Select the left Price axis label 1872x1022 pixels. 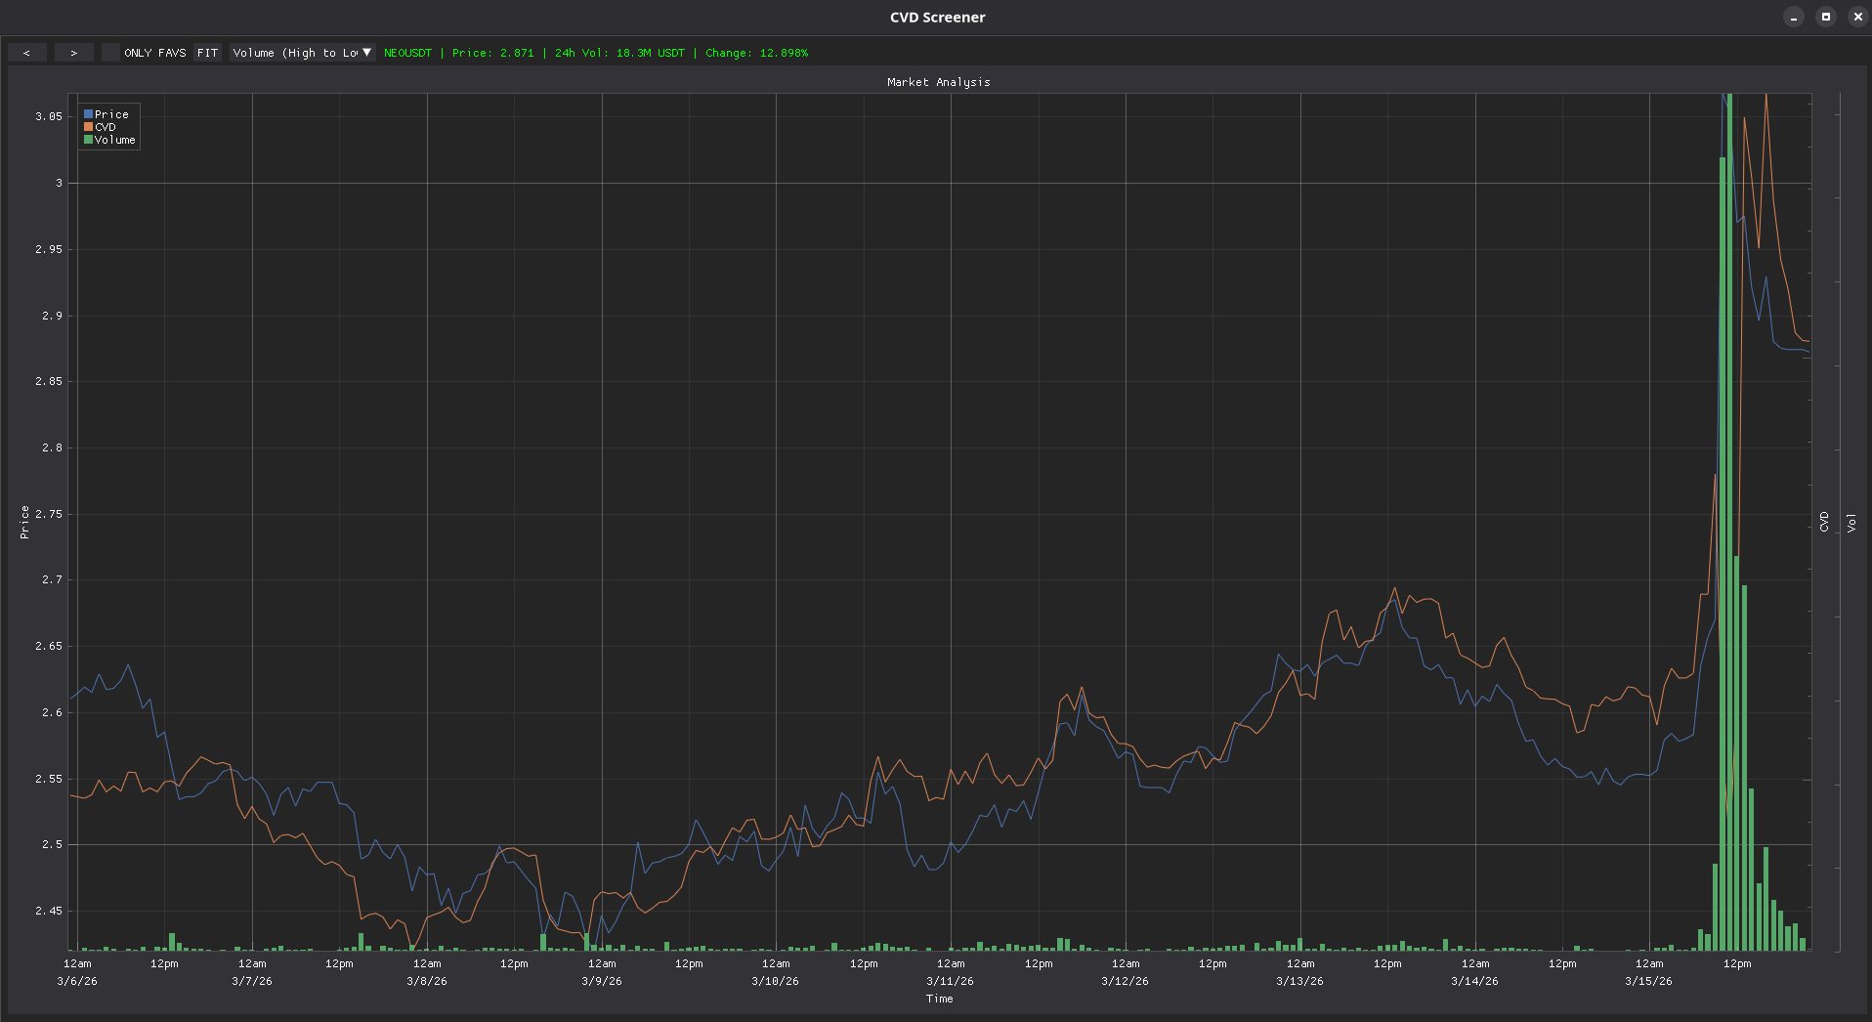coord(24,523)
